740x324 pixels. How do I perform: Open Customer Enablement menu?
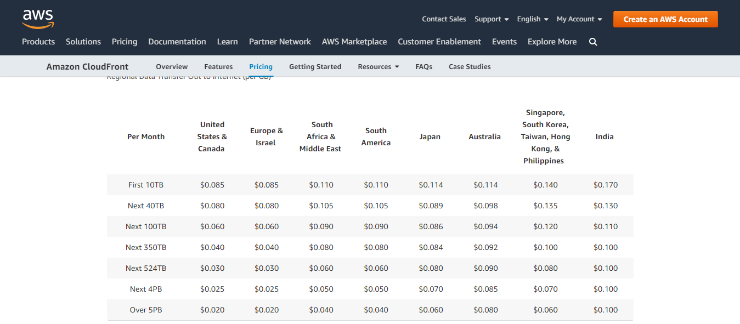[439, 42]
